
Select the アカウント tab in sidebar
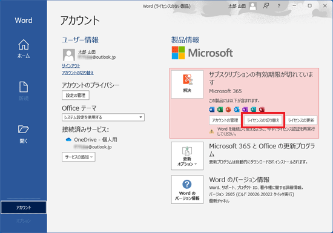point(24,208)
